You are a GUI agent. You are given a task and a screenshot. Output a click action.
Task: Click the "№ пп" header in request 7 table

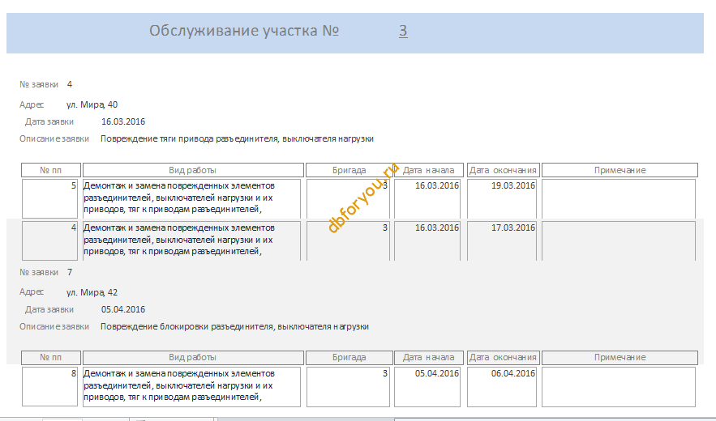point(51,358)
